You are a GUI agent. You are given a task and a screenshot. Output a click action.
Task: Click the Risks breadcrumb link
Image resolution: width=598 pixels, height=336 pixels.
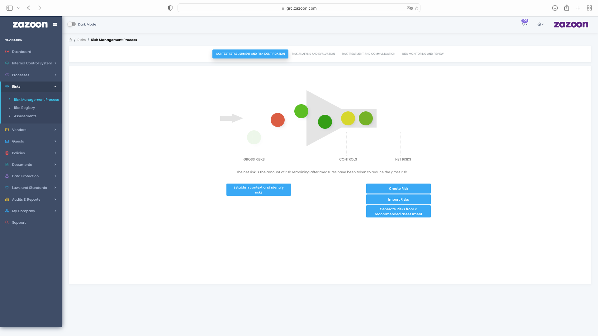pos(81,40)
